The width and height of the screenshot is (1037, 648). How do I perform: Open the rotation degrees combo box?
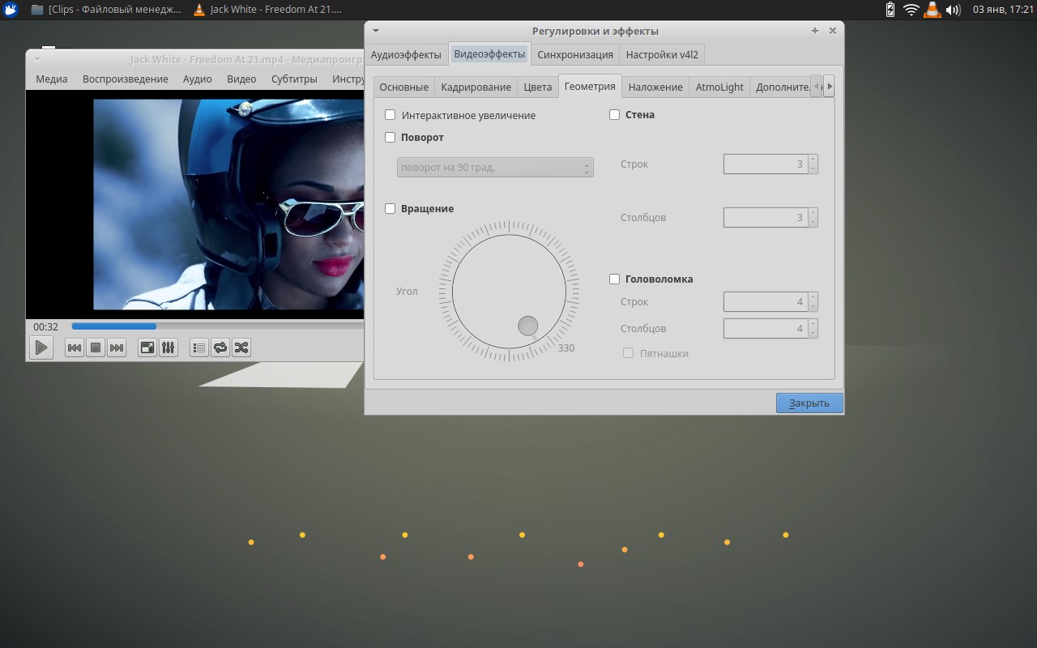tap(494, 167)
